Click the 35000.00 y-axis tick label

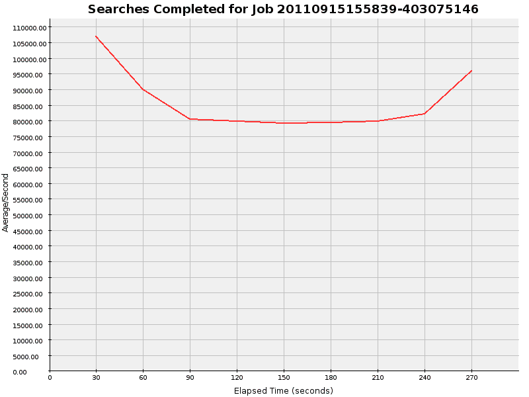[29, 263]
